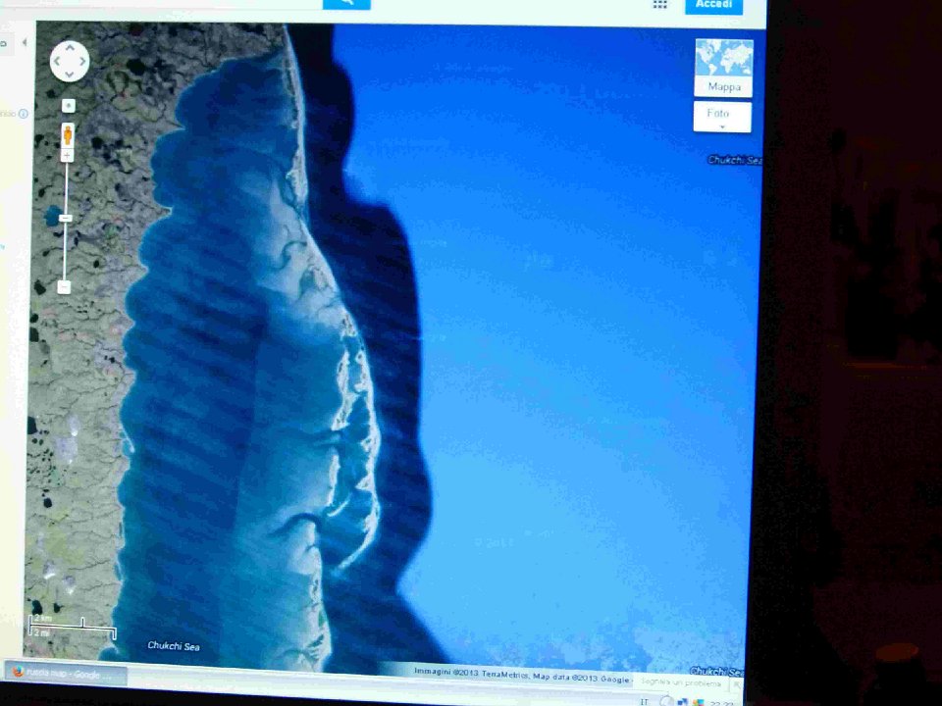
Task: Click the map scale bar showing 2 km
Action: pos(72,627)
